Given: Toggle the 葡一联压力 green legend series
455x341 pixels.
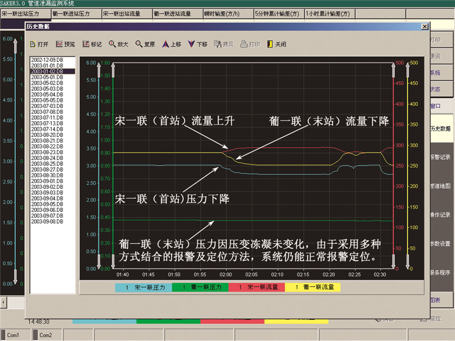Looking at the screenshot, I should coord(200,288).
